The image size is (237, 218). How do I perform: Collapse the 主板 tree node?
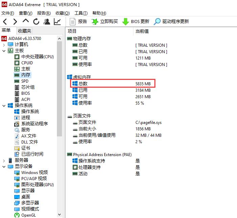(x=4, y=51)
